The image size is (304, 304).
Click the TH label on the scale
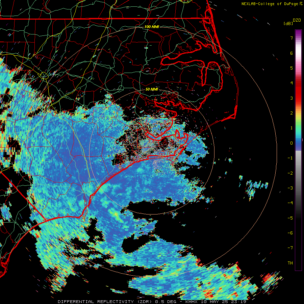tap(290, 263)
